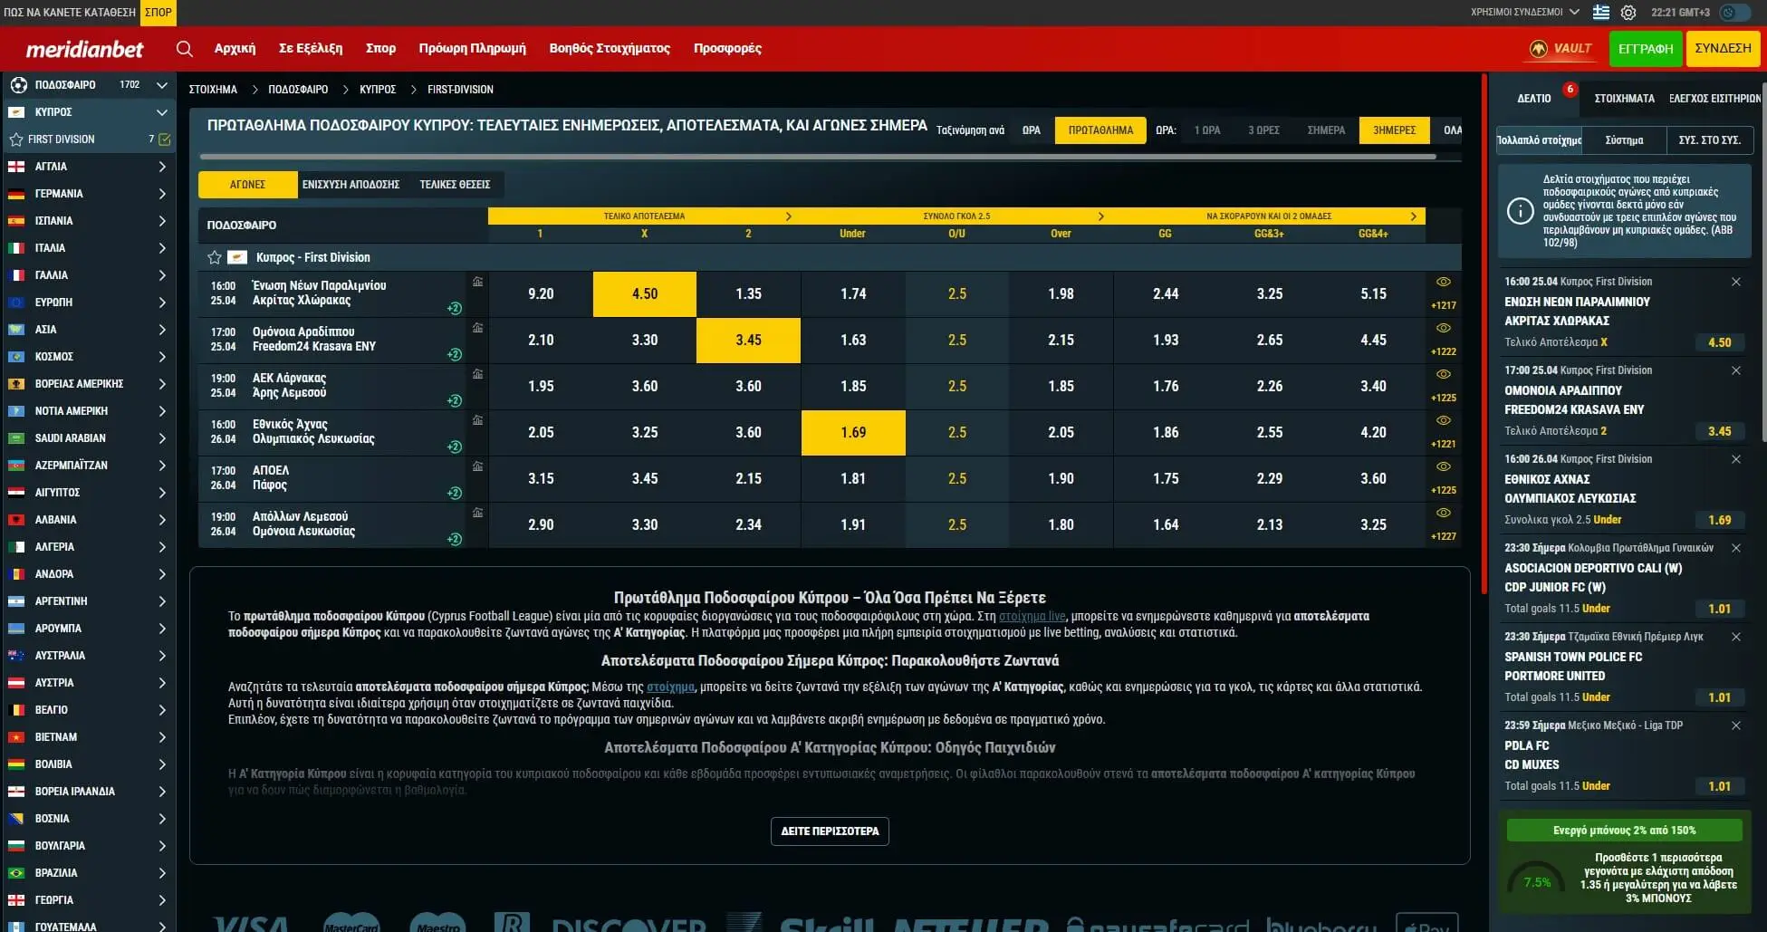Click the info icon in betslip notice
1767x932 pixels.
(x=1520, y=211)
